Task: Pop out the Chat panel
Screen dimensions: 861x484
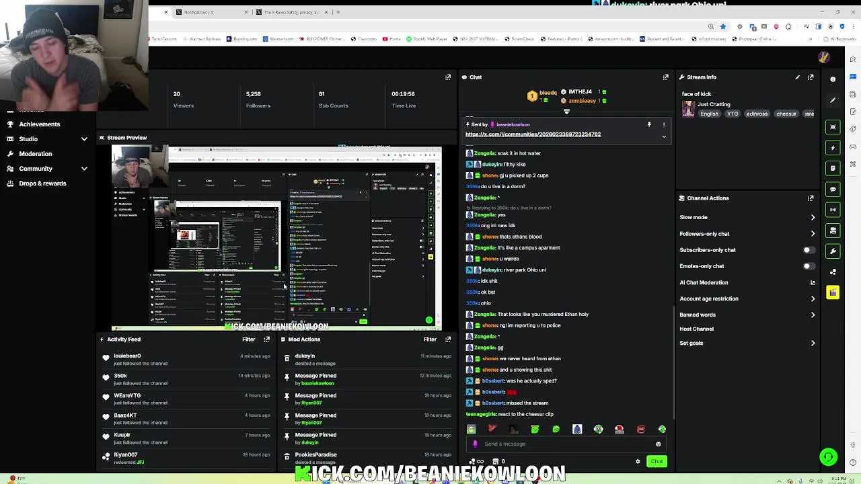Action: (666, 77)
